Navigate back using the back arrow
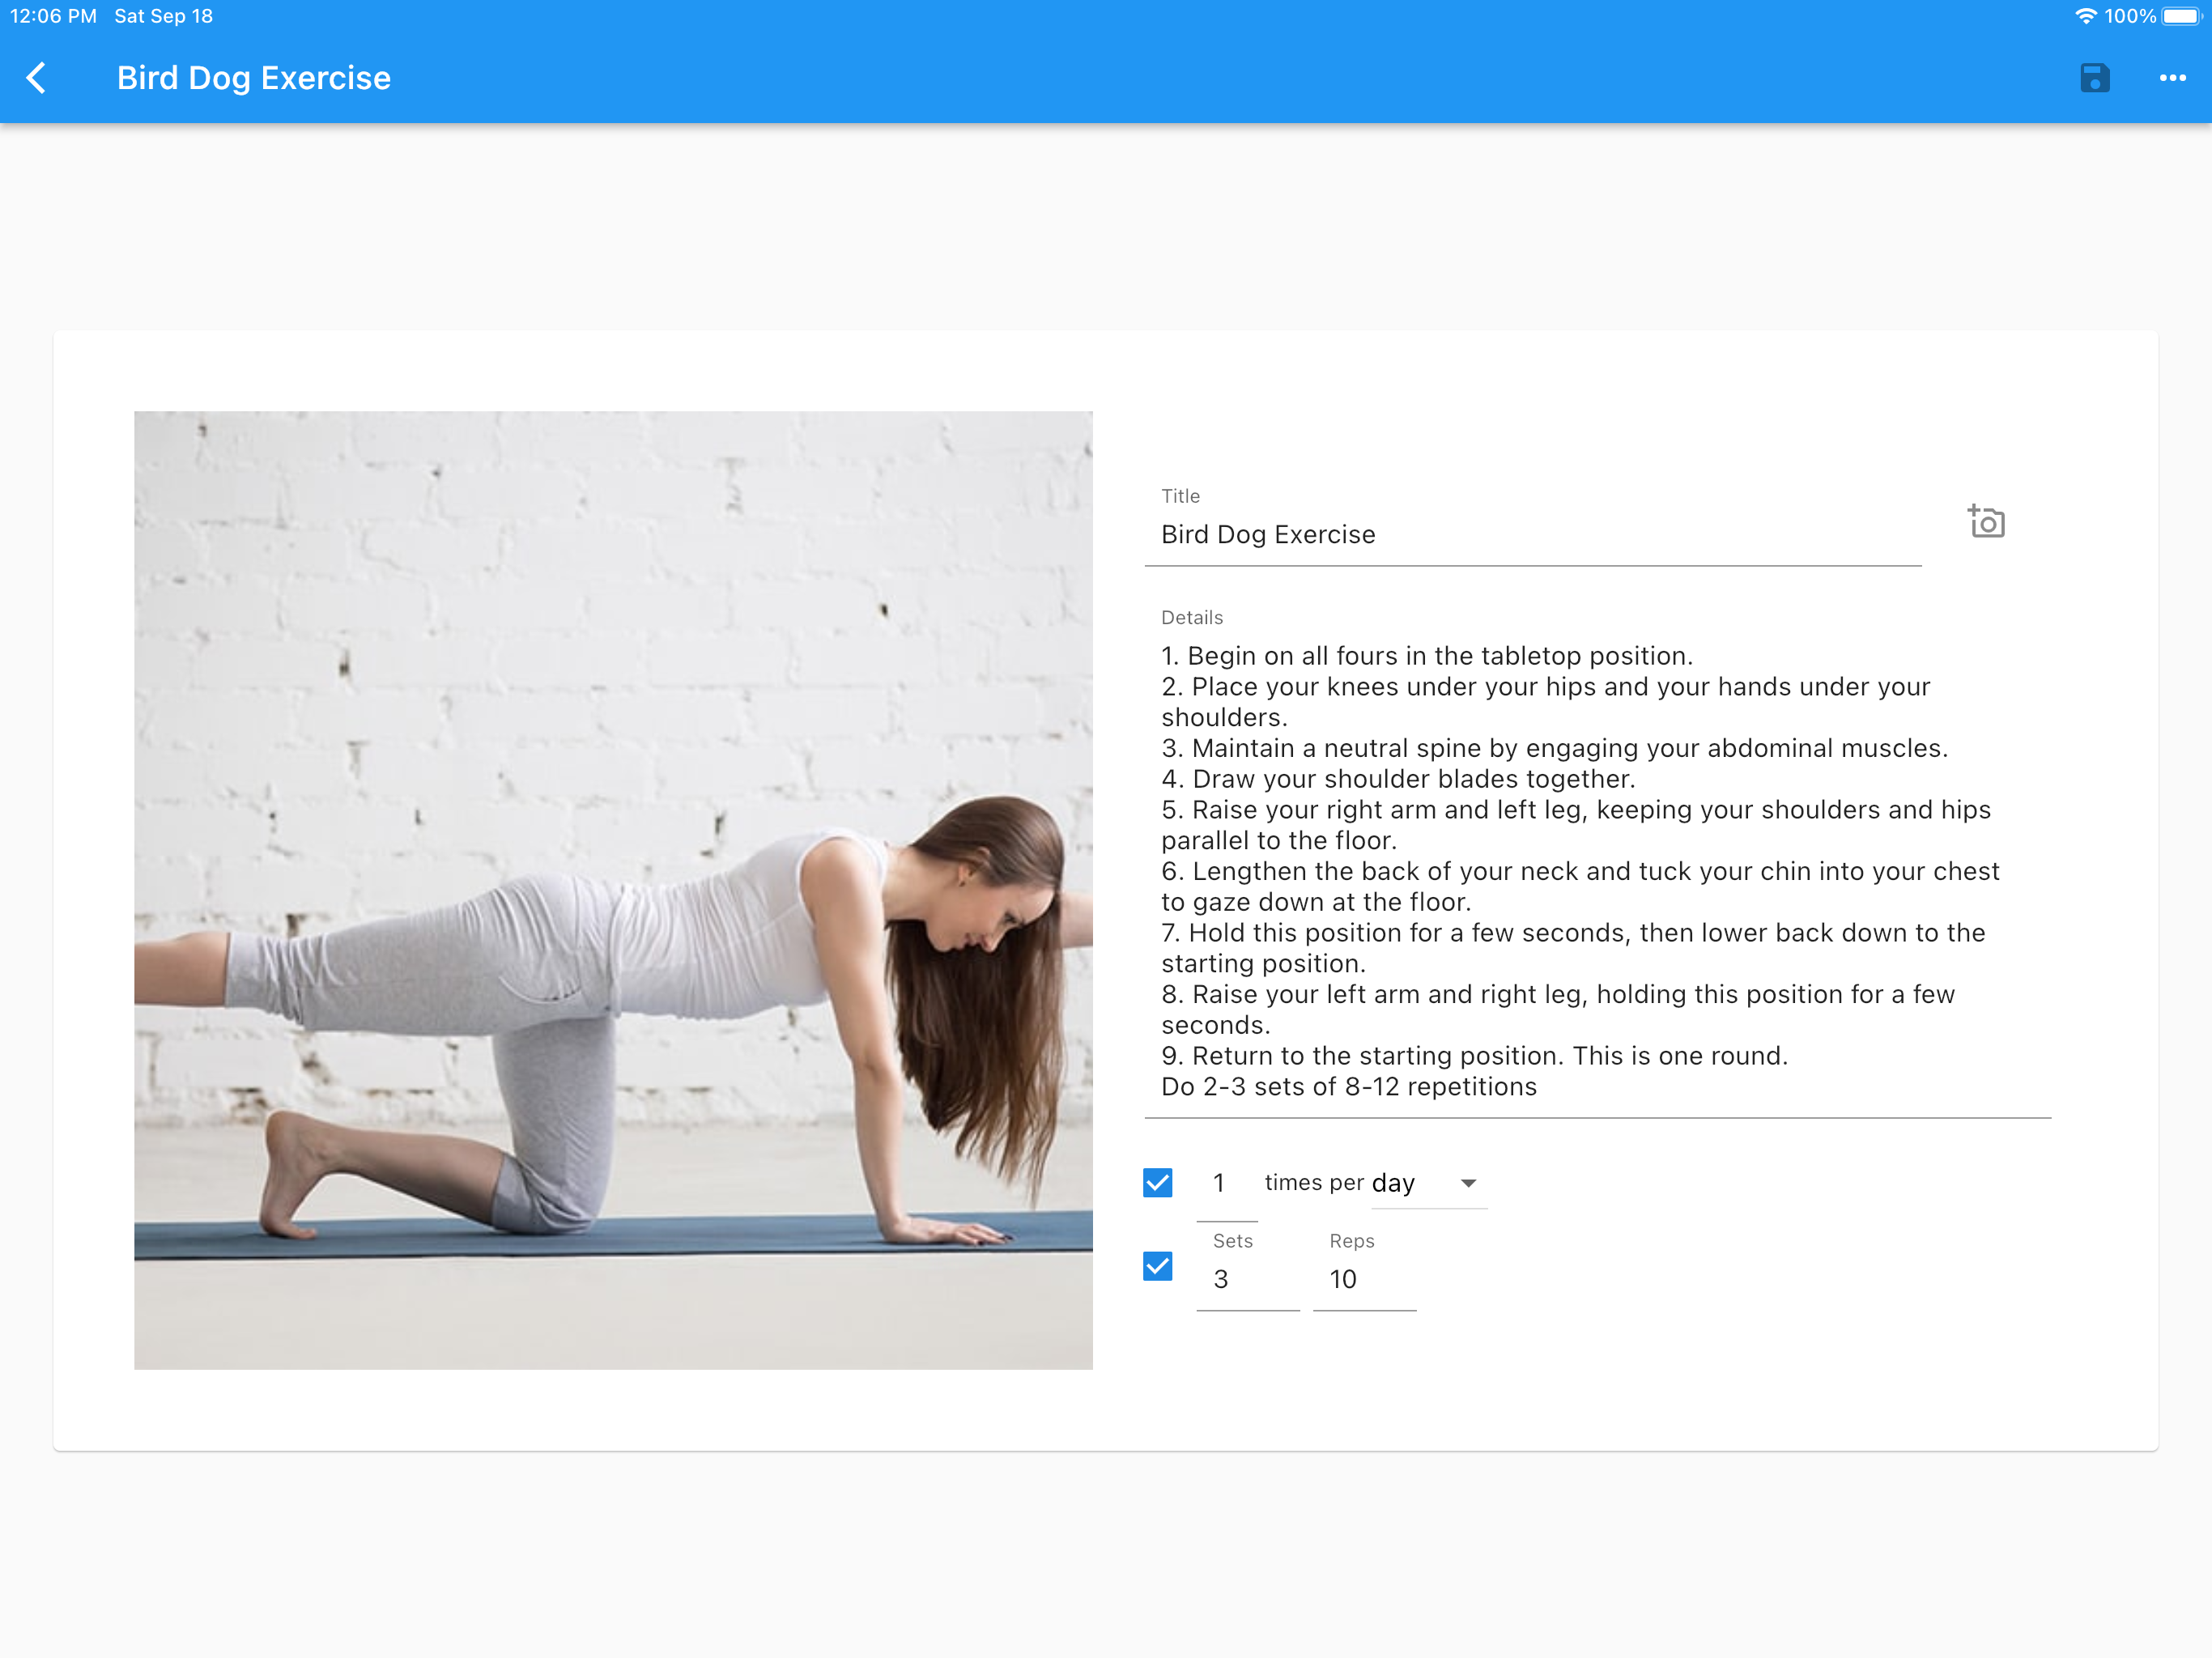This screenshot has width=2212, height=1658. pos(36,77)
